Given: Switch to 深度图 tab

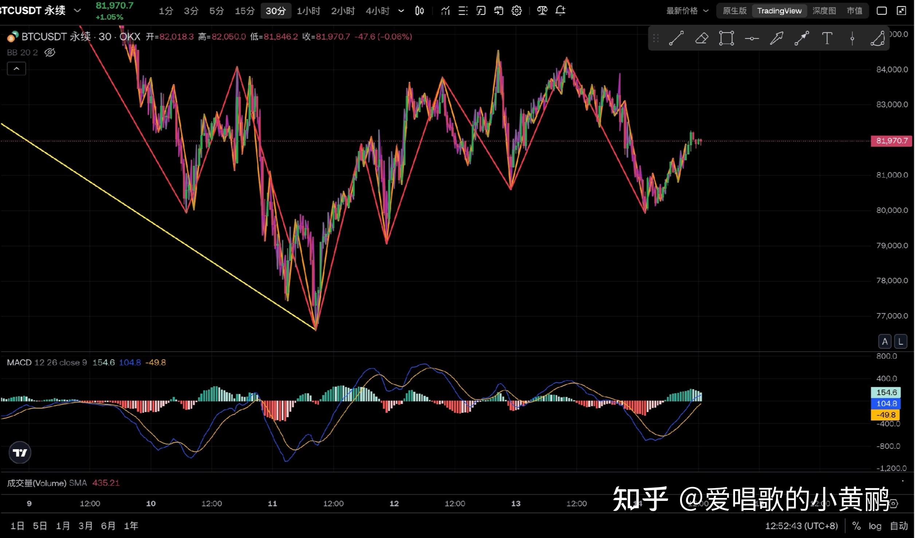Looking at the screenshot, I should pyautogui.click(x=824, y=11).
